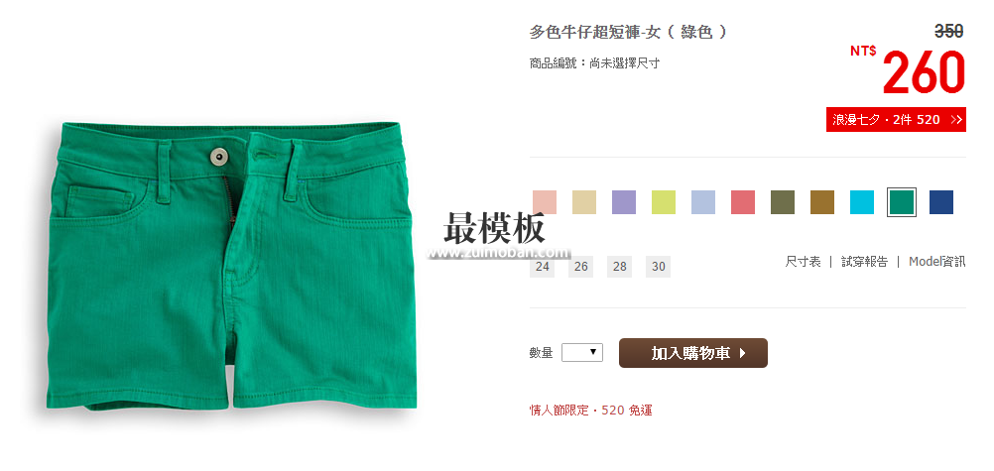The image size is (994, 471).
Task: Open the 數量 quantity dropdown
Action: pos(582,352)
